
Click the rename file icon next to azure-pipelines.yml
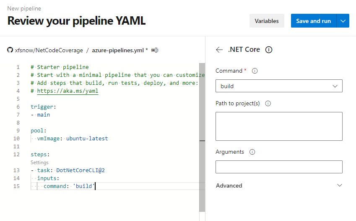(155, 50)
